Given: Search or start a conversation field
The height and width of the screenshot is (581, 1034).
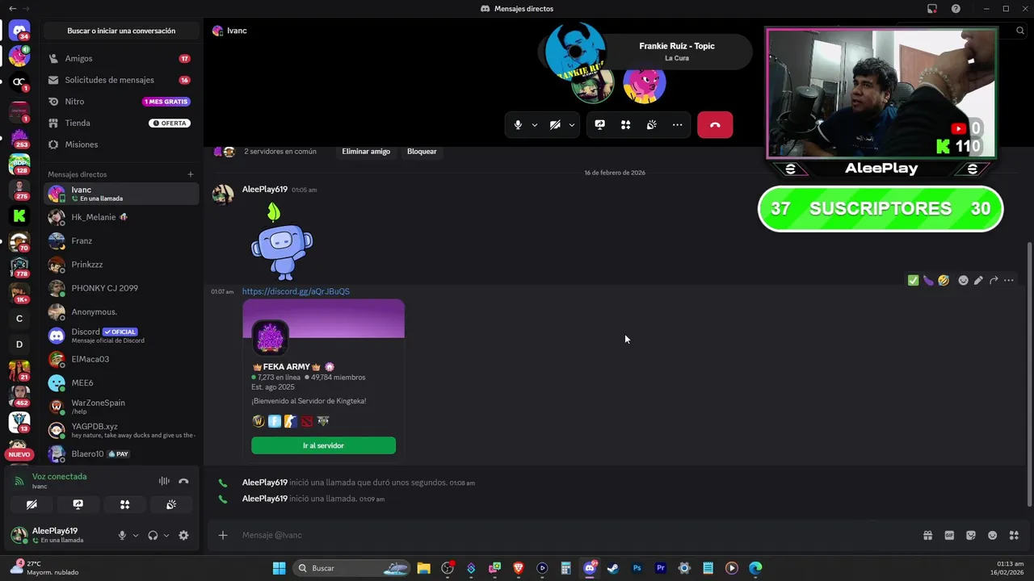Looking at the screenshot, I should click(x=121, y=31).
